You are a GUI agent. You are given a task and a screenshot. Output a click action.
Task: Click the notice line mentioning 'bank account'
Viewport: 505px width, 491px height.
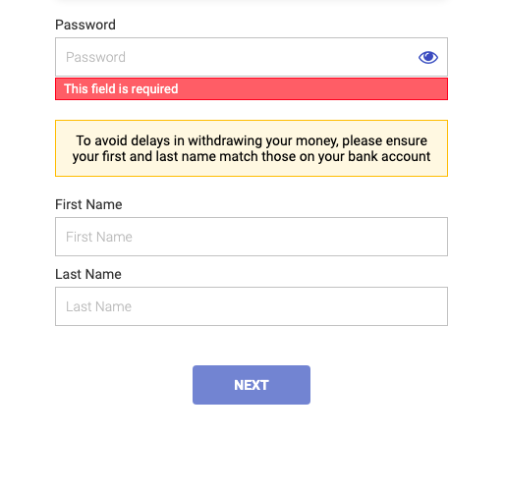click(252, 156)
